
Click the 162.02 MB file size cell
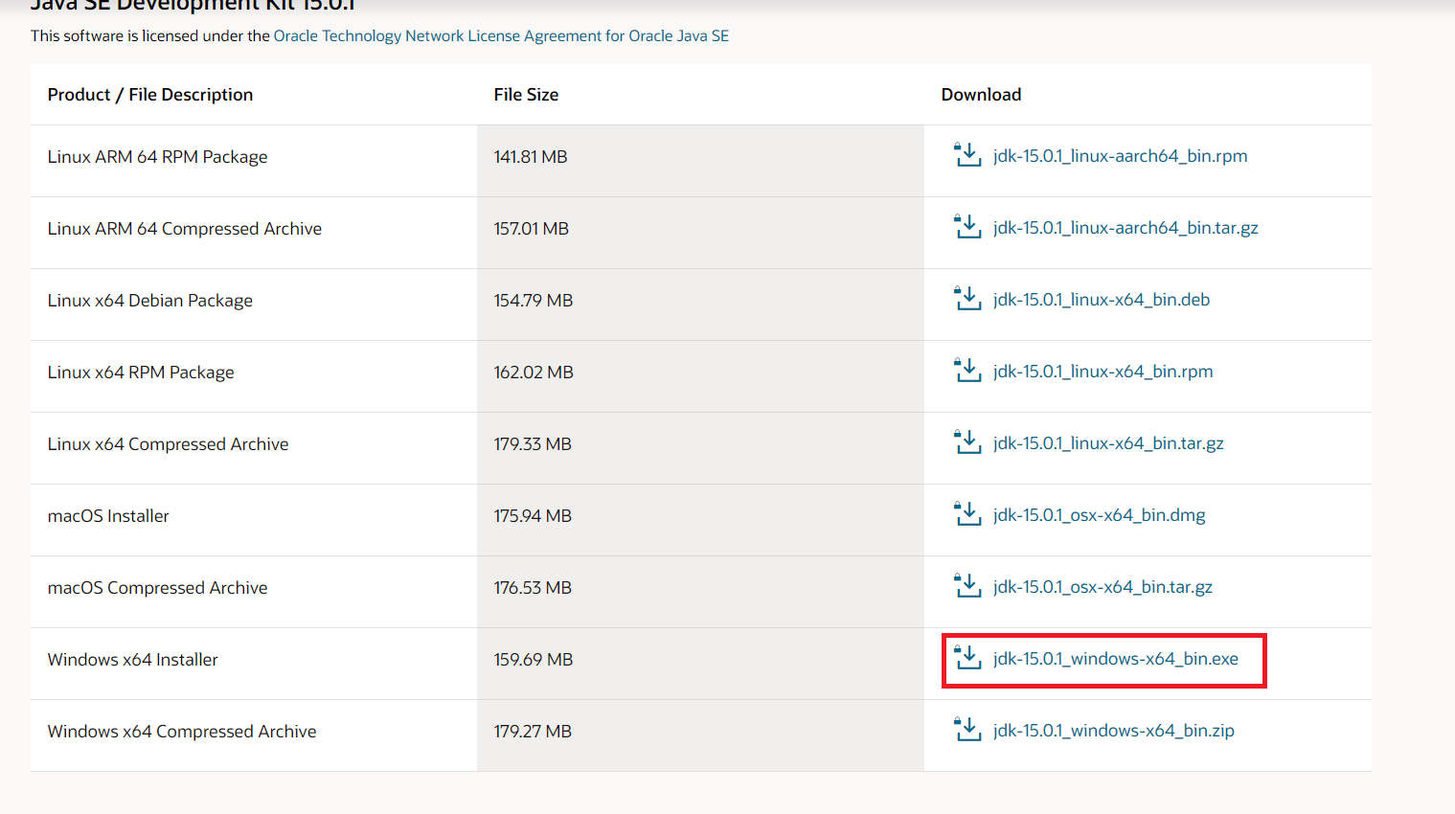[x=700, y=376]
